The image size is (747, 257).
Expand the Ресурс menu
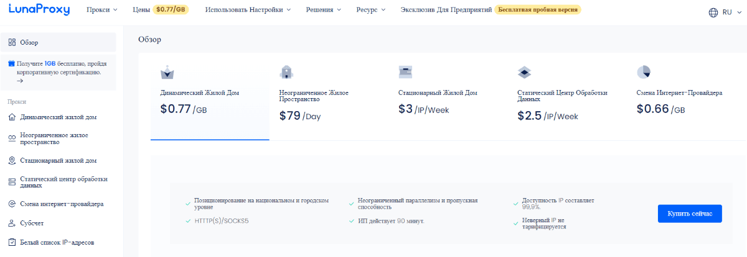click(x=371, y=10)
